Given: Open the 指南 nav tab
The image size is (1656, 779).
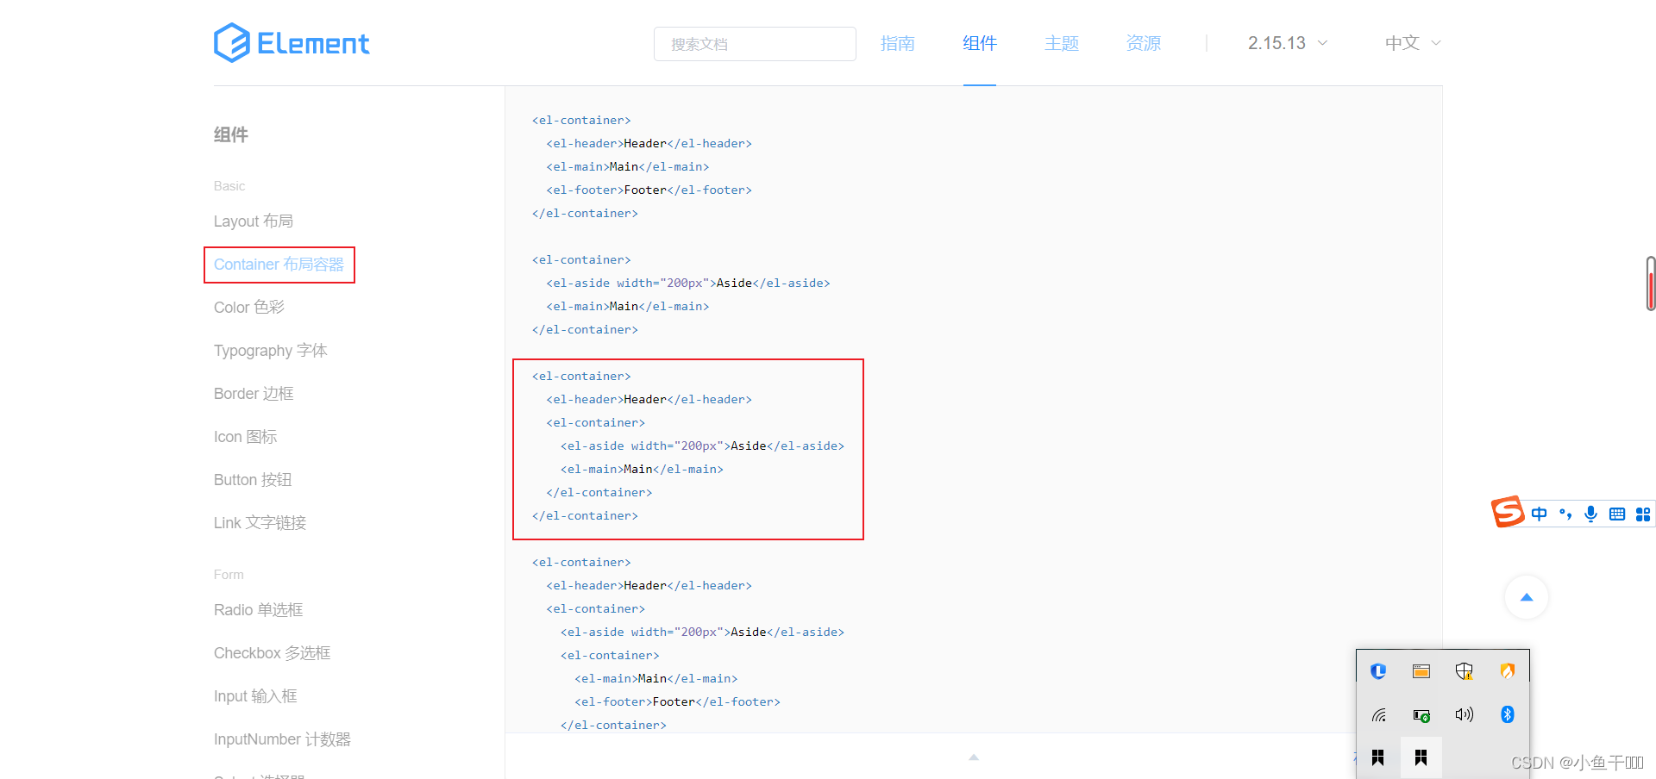Looking at the screenshot, I should coord(898,43).
